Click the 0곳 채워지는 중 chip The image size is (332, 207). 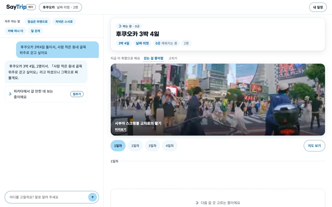pyautogui.click(x=166, y=43)
